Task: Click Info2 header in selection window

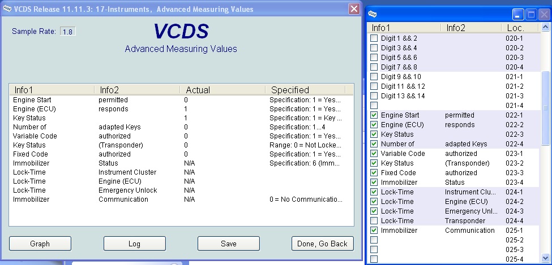Action: pyautogui.click(x=471, y=28)
